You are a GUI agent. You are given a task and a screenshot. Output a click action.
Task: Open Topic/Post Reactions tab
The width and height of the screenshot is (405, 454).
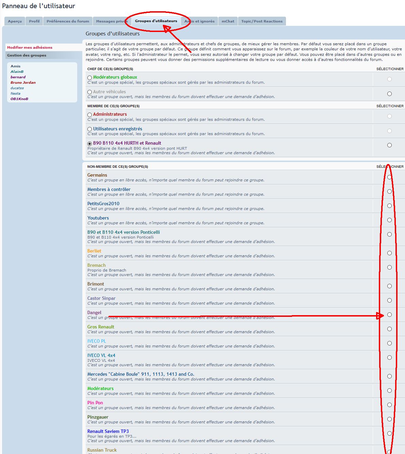click(262, 21)
